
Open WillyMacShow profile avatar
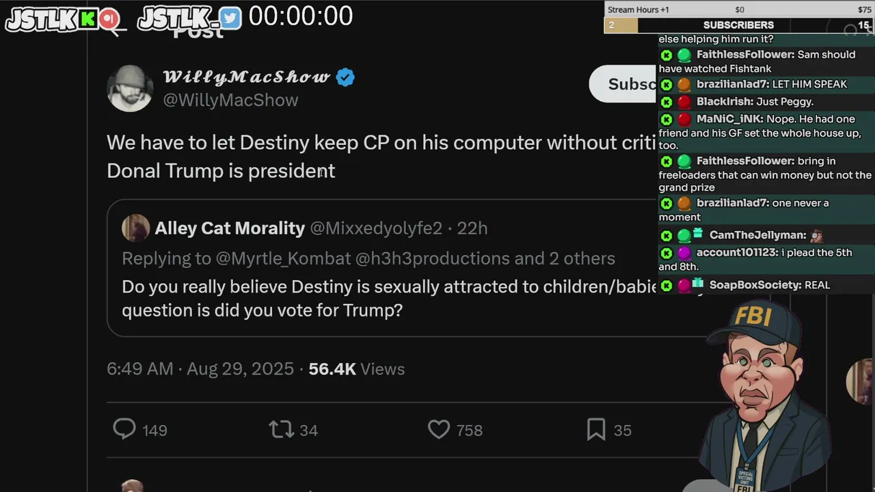(130, 88)
